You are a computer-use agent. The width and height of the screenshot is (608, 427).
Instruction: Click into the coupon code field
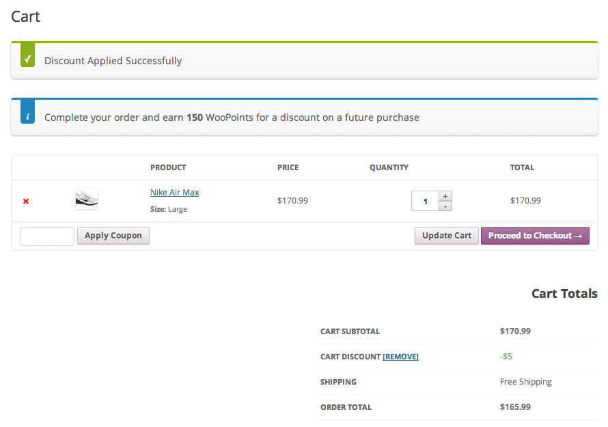click(47, 236)
